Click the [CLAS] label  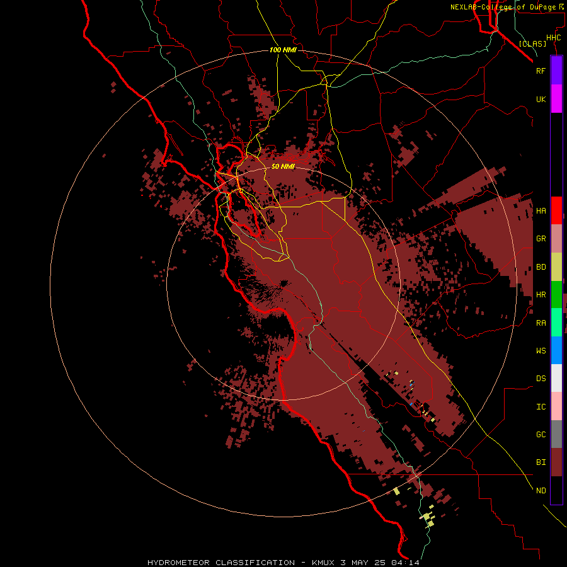(532, 44)
